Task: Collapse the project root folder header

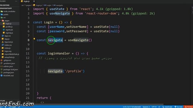Action: [6, 8]
